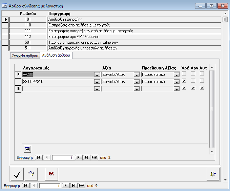Click the inner record number field
This screenshot has width=230, height=191.
pos(63,157)
